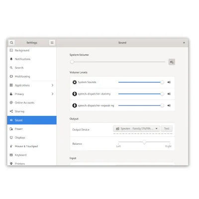Click the speech-dispatcher-espeak-ng accessibility icon
This screenshot has width=199, height=199.
(x=75, y=105)
